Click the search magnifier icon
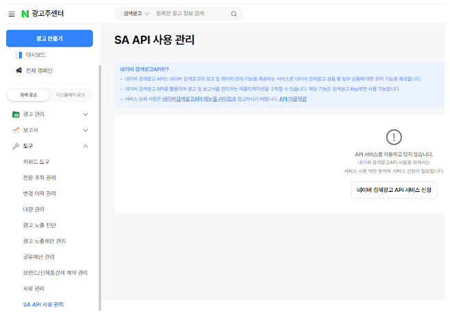This screenshot has height=314, width=450. coord(234,14)
